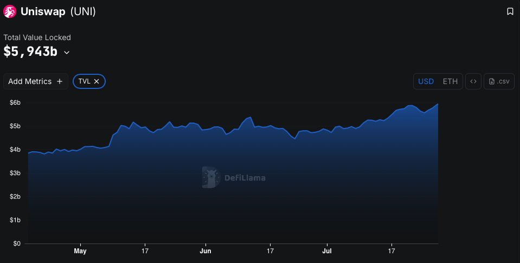Click the $0 y-axis label
This screenshot has height=263, width=520.
tap(17, 244)
